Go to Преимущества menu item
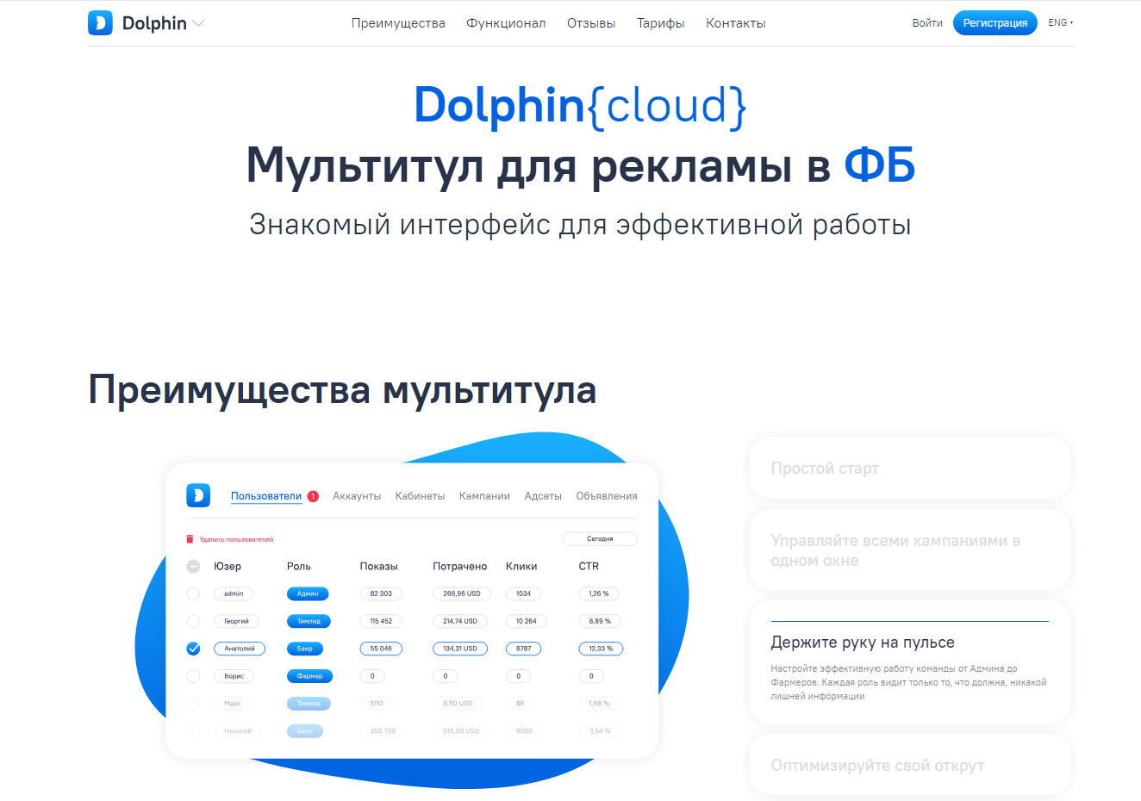 tap(398, 23)
